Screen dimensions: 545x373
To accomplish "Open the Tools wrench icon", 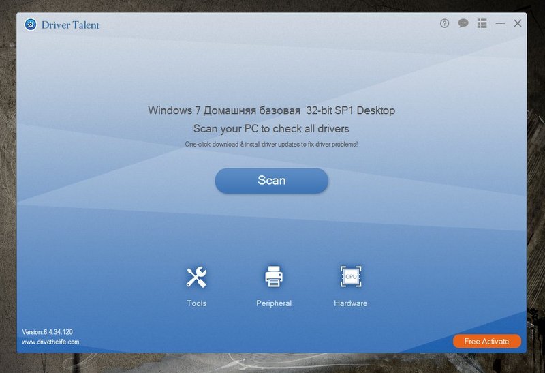I will pos(196,277).
